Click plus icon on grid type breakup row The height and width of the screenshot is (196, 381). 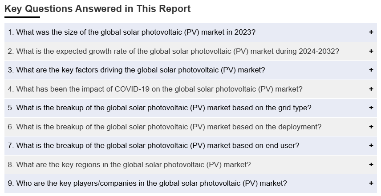click(371, 108)
